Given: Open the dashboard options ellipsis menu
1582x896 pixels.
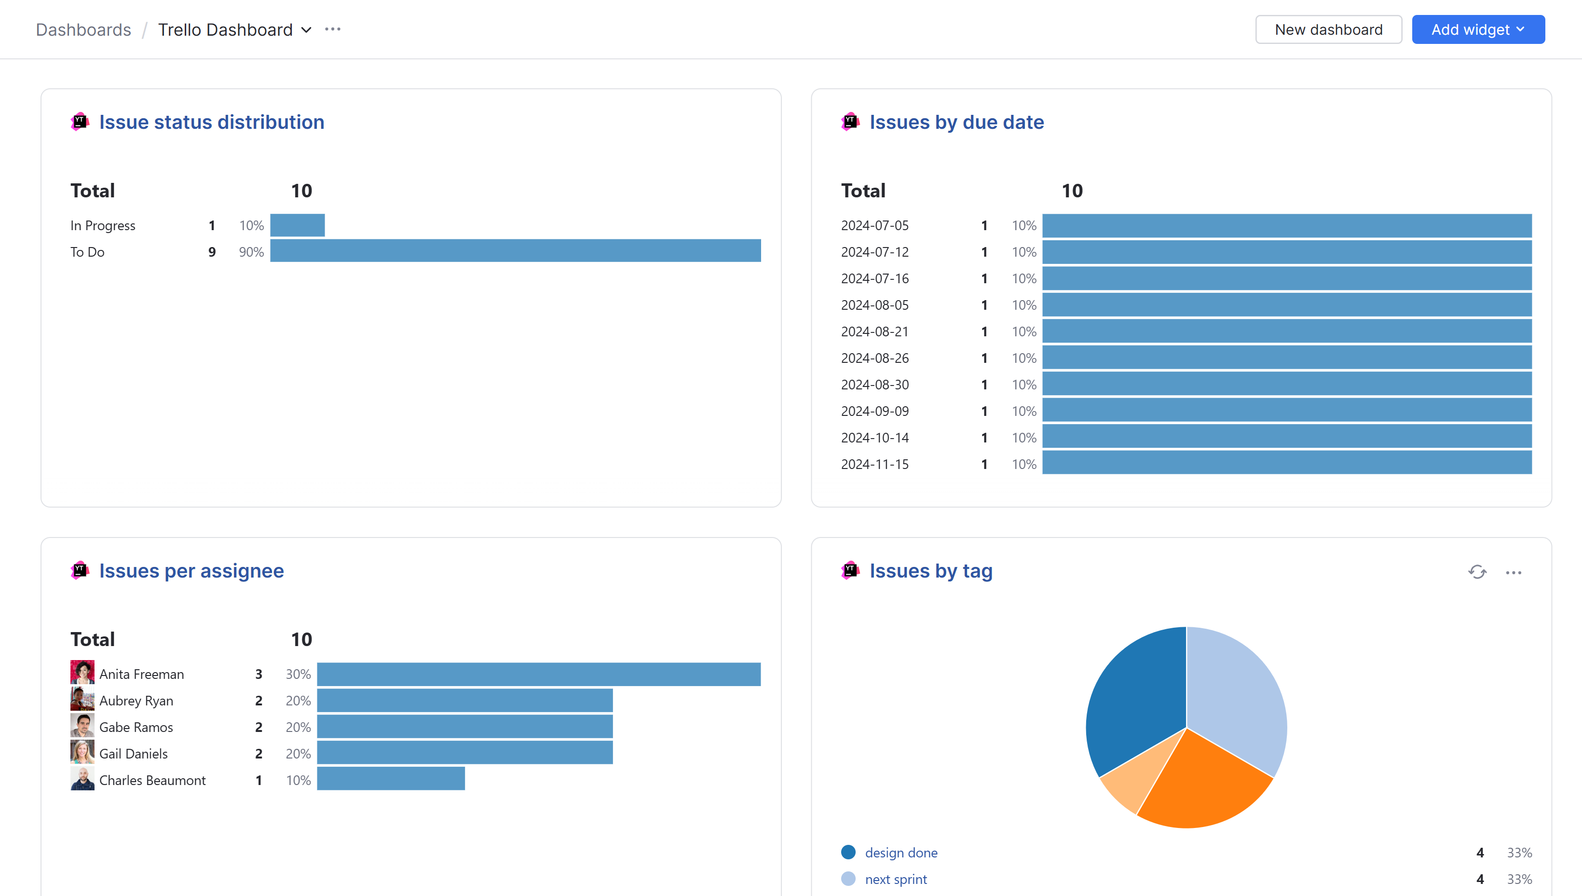Looking at the screenshot, I should (332, 29).
